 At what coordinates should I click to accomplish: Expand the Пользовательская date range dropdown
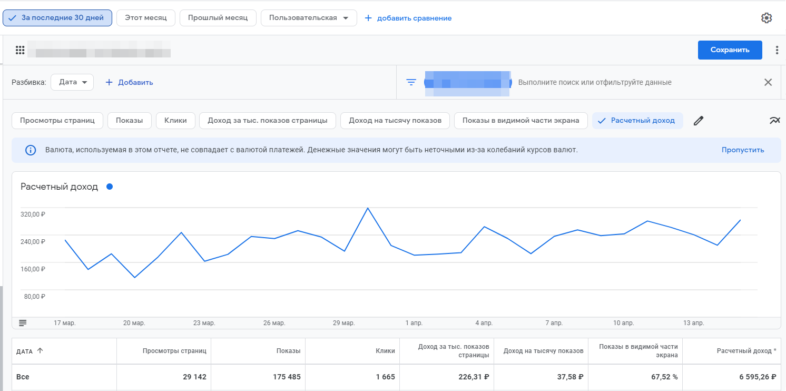308,18
